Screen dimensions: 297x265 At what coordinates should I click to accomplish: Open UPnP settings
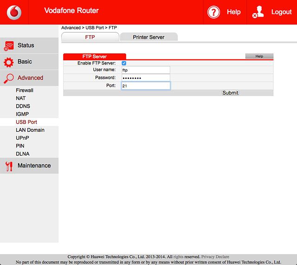(x=23, y=138)
